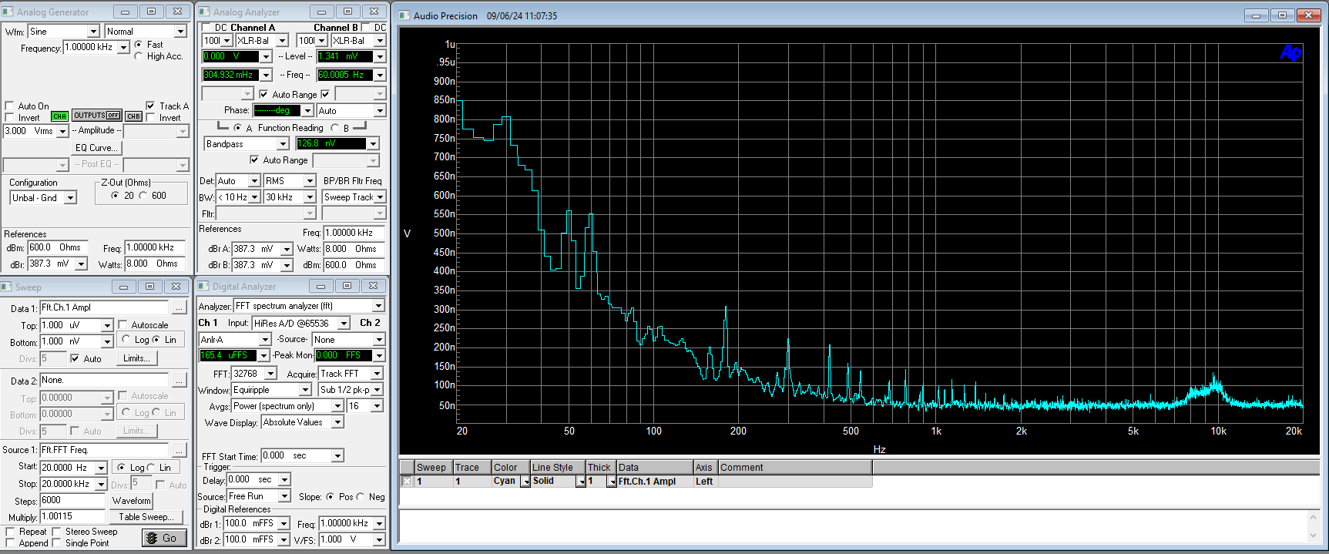
Task: Click the Bandpass reading 126.8 nV
Action: 331,144
